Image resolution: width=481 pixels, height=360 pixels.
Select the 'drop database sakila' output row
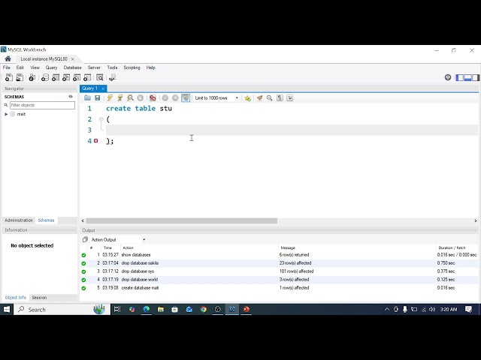pyautogui.click(x=279, y=263)
